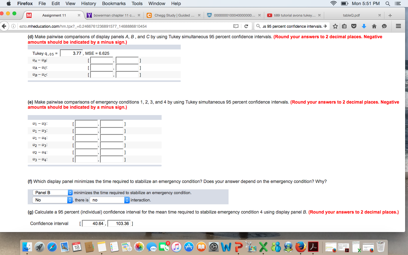Switch to ti89 tutorial anova tukey tab
This screenshot has height=255, width=408.
(295, 15)
